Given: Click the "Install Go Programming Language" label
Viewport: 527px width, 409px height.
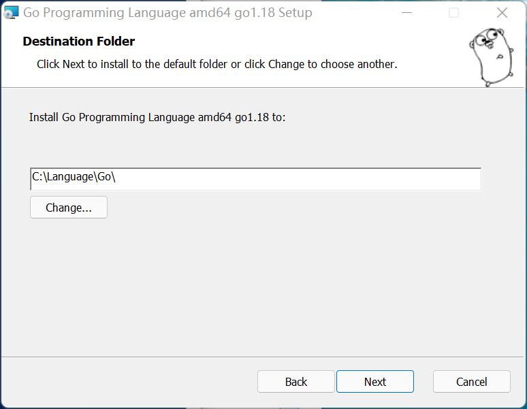Looking at the screenshot, I should [157, 117].
